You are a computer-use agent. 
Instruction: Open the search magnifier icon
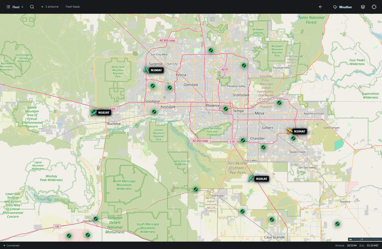(x=32, y=7)
